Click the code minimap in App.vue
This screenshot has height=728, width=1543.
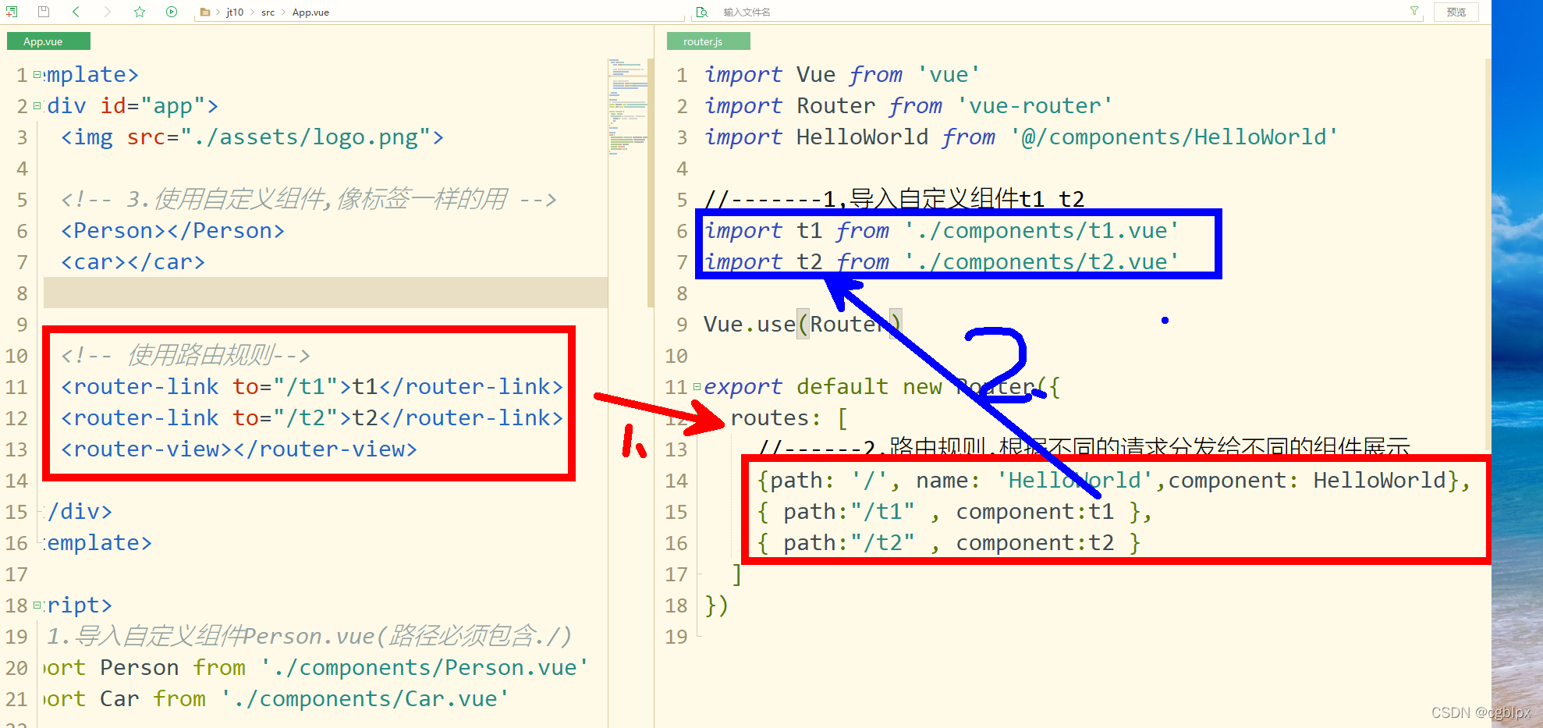(628, 107)
